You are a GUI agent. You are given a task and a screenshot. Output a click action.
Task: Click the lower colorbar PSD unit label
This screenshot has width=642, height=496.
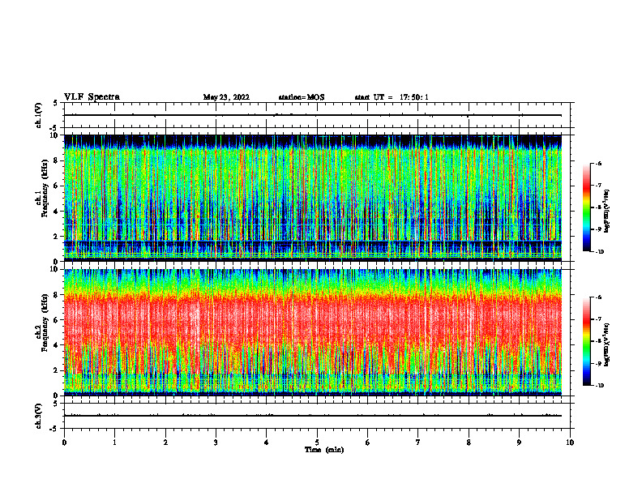pyautogui.click(x=607, y=344)
